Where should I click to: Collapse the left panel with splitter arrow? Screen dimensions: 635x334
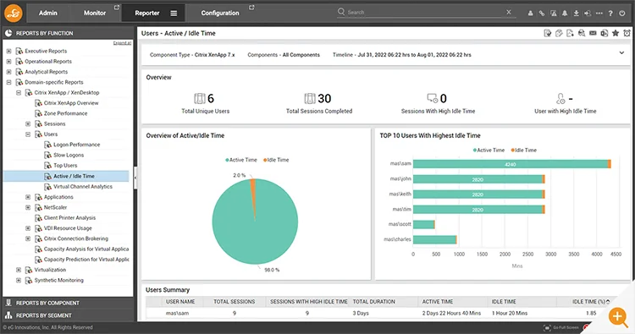coord(135,178)
